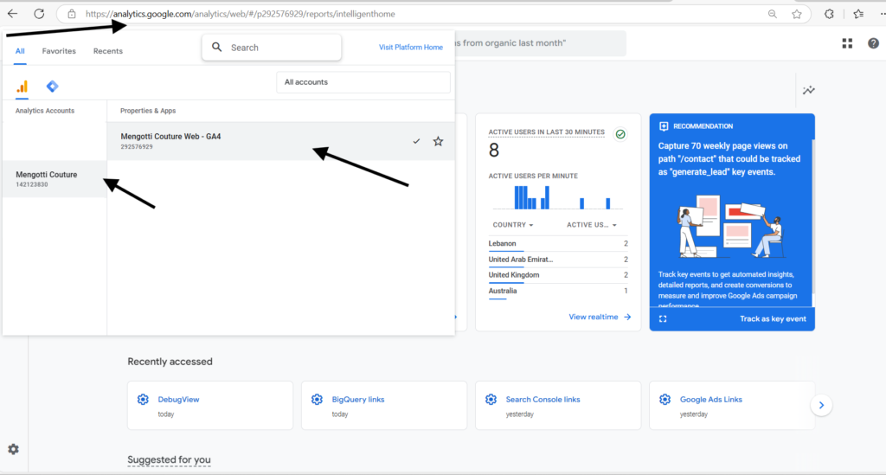Open the Google Ads Links link

coord(711,400)
